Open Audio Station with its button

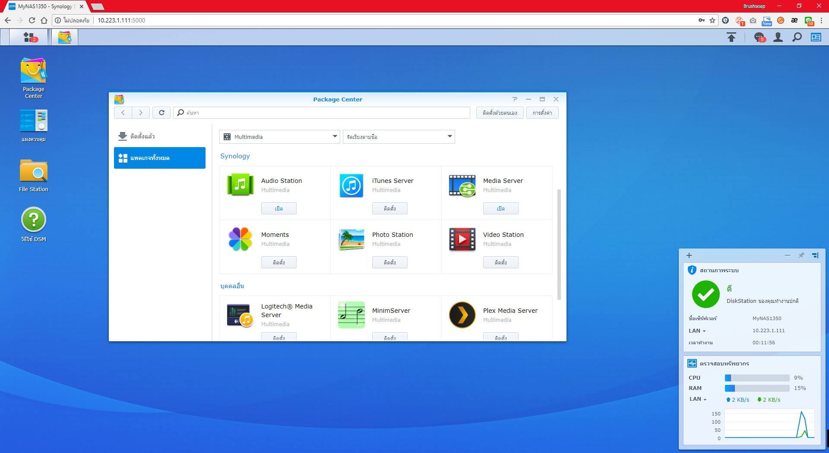click(x=279, y=208)
